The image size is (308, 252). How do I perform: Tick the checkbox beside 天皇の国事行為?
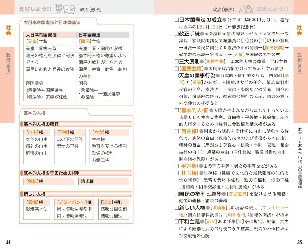coord(176,76)
